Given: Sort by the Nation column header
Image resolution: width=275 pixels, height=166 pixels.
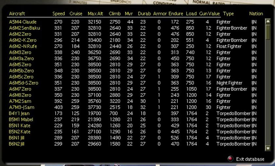Looking at the screenshot, I should click(x=256, y=14).
